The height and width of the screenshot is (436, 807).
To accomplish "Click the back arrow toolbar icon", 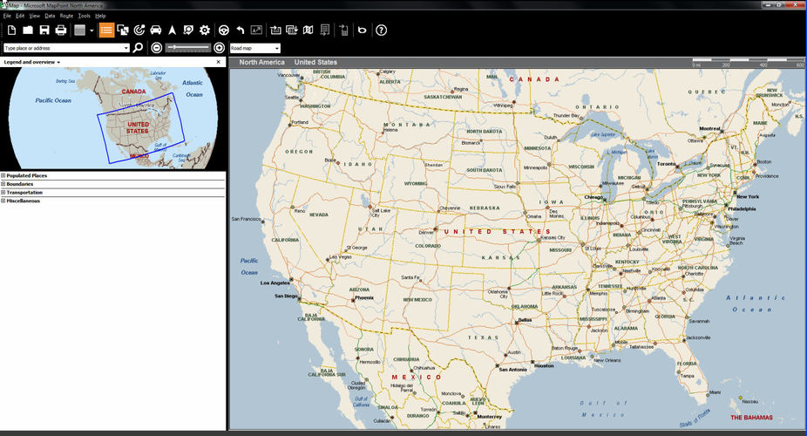I will [240, 31].
